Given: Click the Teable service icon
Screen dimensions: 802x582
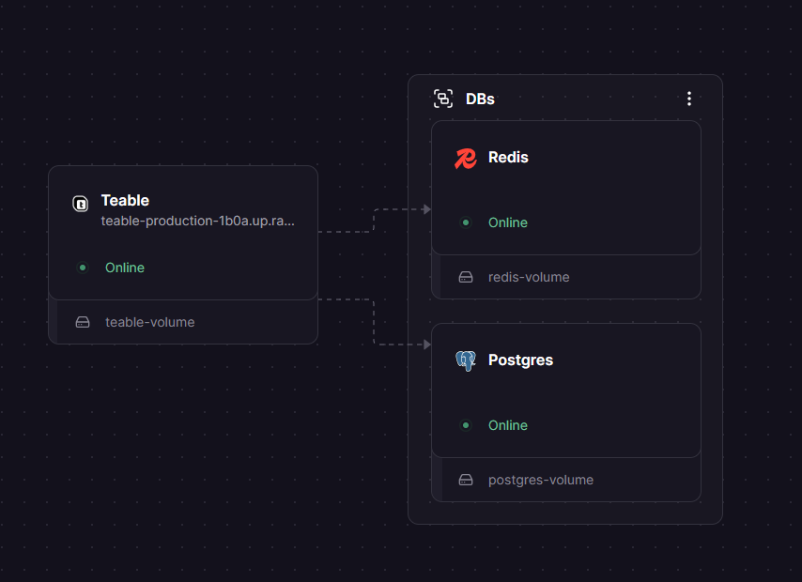Looking at the screenshot, I should pyautogui.click(x=81, y=204).
